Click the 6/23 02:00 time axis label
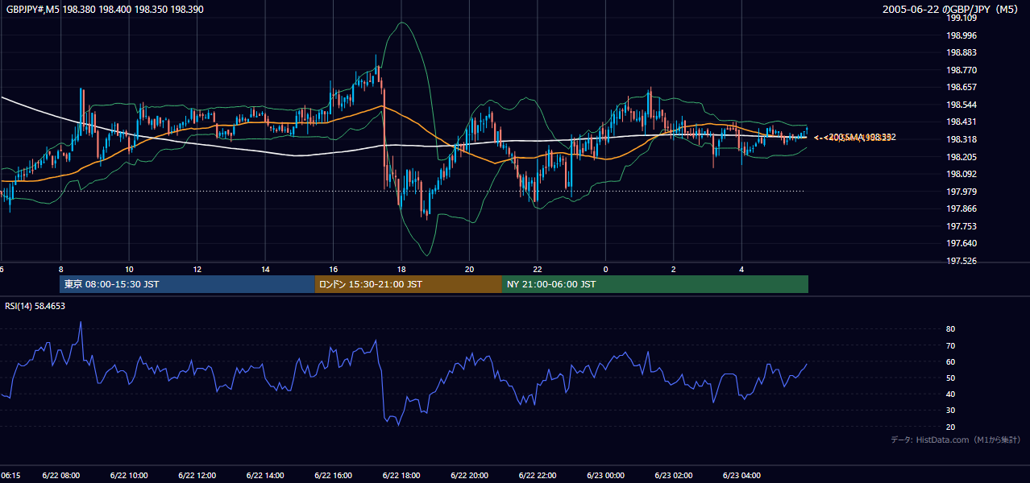Screen dimensions: 1030x483 click(674, 476)
